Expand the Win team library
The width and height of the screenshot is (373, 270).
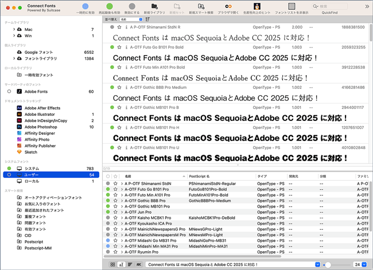point(14,36)
